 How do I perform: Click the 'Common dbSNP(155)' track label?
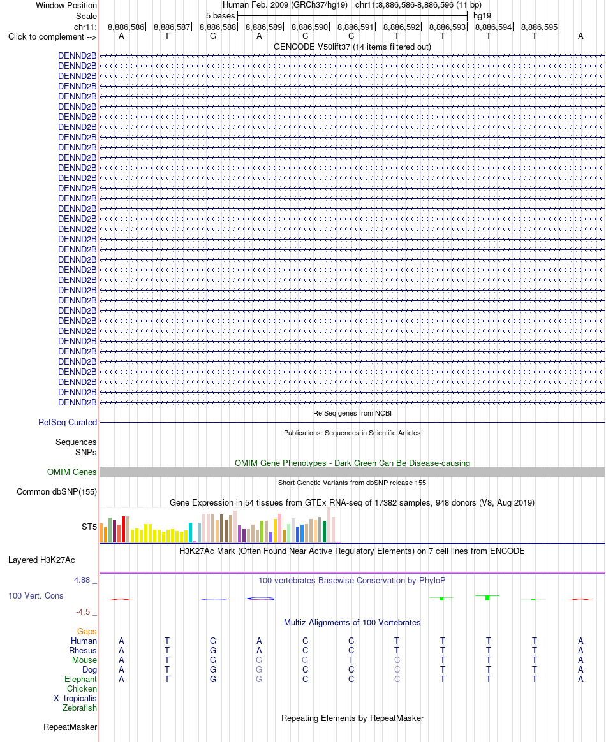[57, 491]
